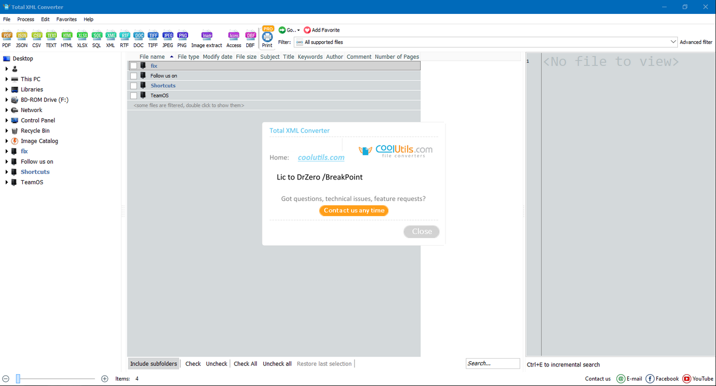Click the Add Favorite heart icon

coord(307,30)
